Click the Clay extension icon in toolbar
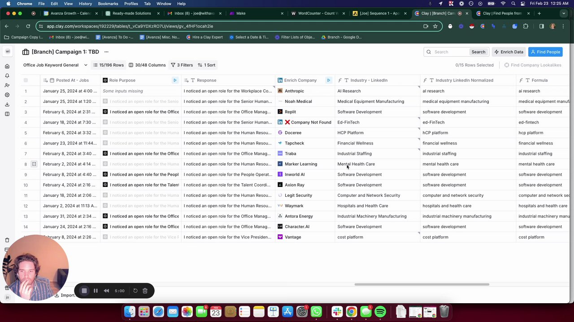This screenshot has width=574, height=322. click(x=482, y=26)
